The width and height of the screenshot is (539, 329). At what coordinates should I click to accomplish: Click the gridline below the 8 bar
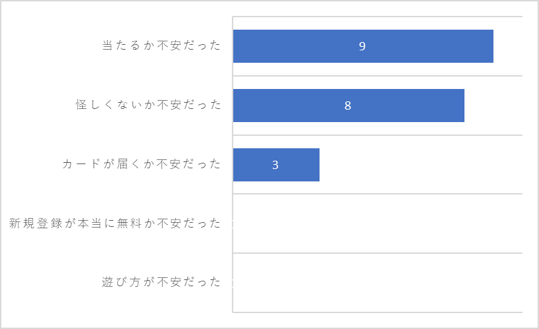pyautogui.click(x=378, y=135)
